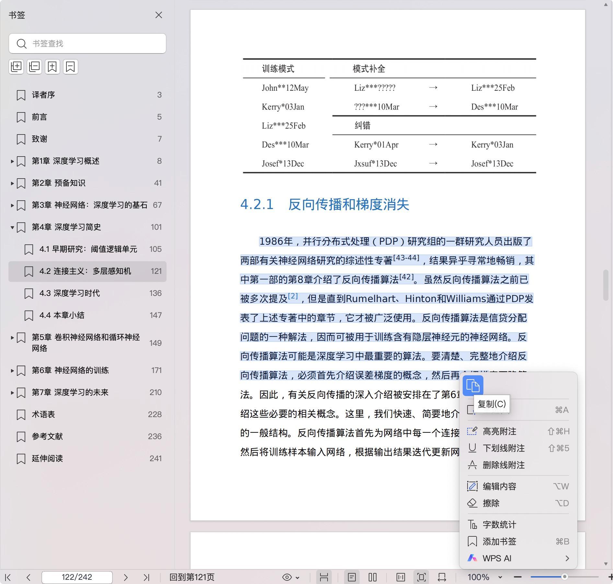Go to the next page arrow

(x=126, y=577)
